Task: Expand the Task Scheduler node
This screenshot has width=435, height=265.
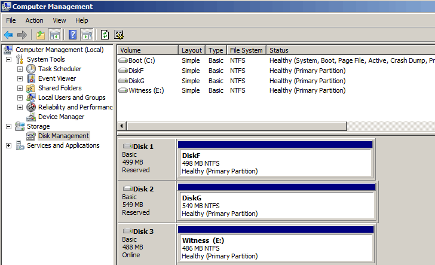Action: [20, 69]
